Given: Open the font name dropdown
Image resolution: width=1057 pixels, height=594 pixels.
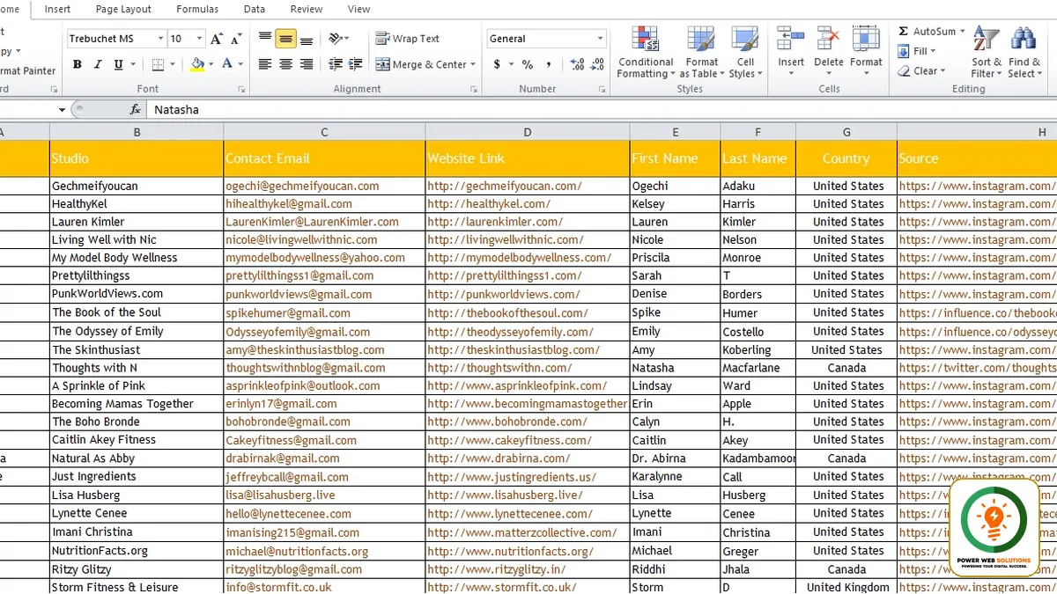Looking at the screenshot, I should pyautogui.click(x=160, y=39).
